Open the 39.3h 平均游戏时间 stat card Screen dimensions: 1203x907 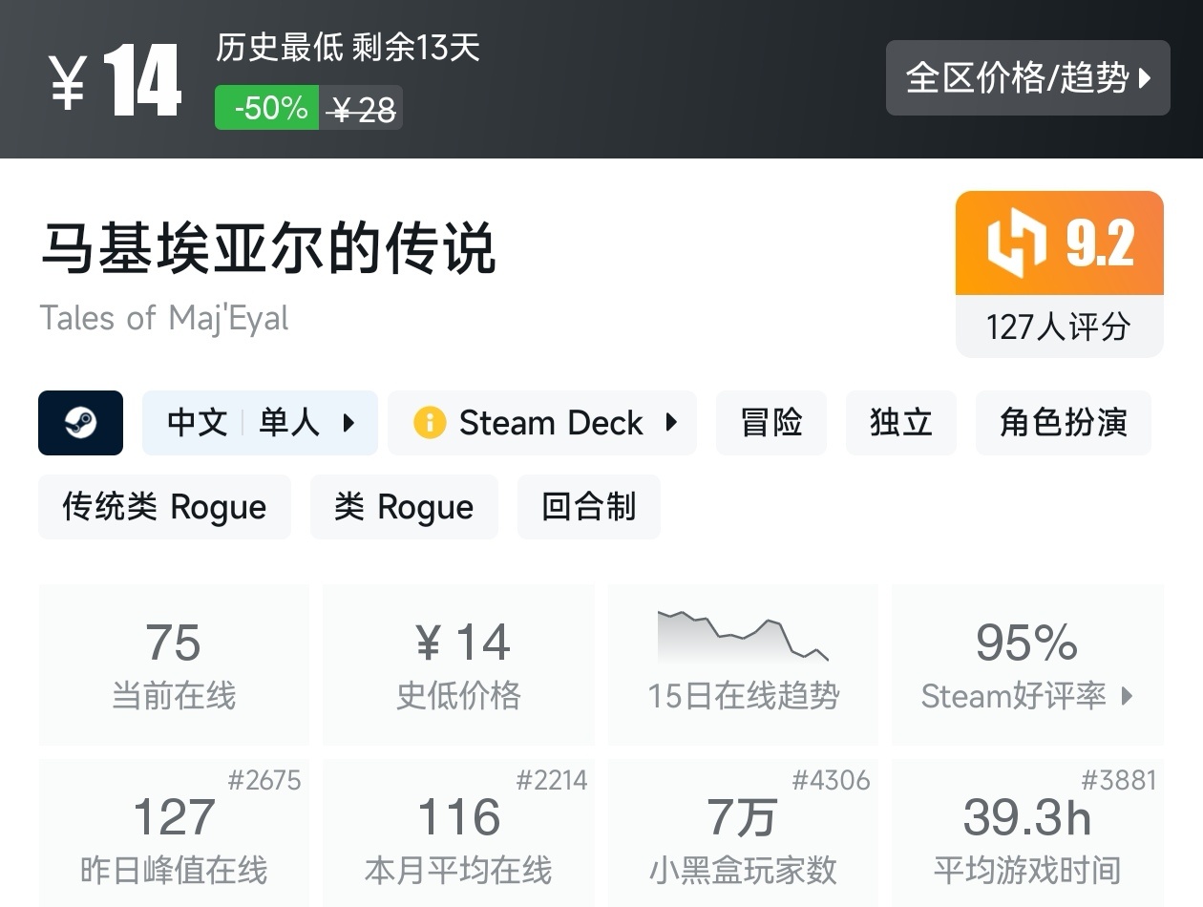pos(1026,833)
